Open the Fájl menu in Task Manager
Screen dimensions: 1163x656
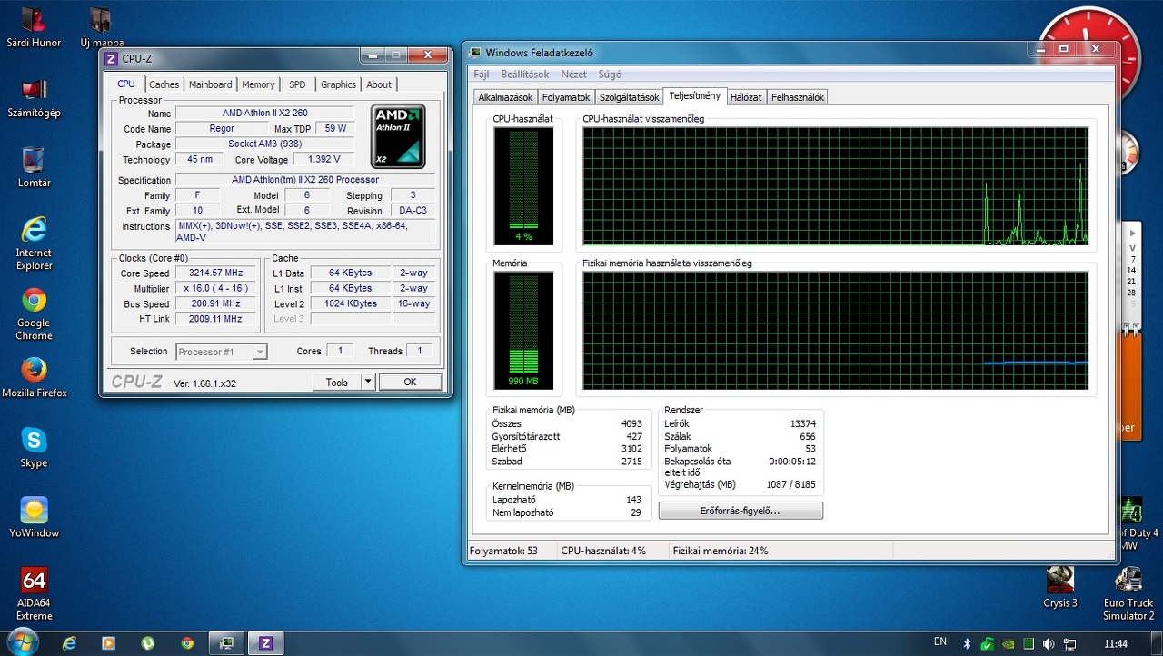coord(482,75)
